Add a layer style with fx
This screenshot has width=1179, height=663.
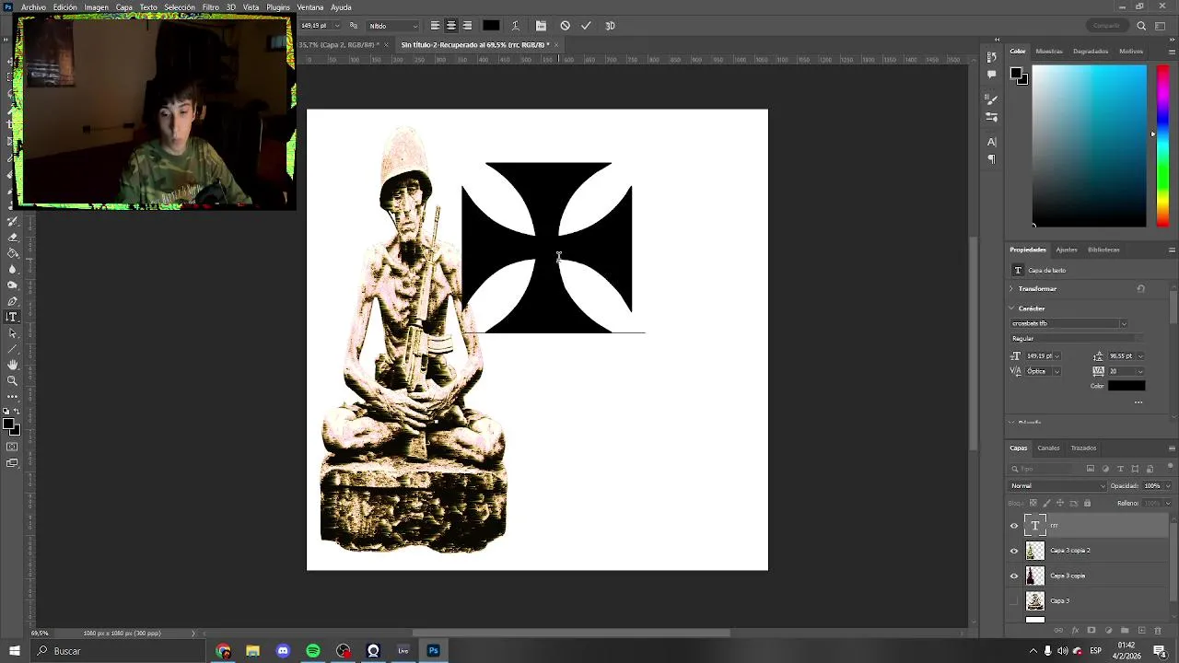1075,630
